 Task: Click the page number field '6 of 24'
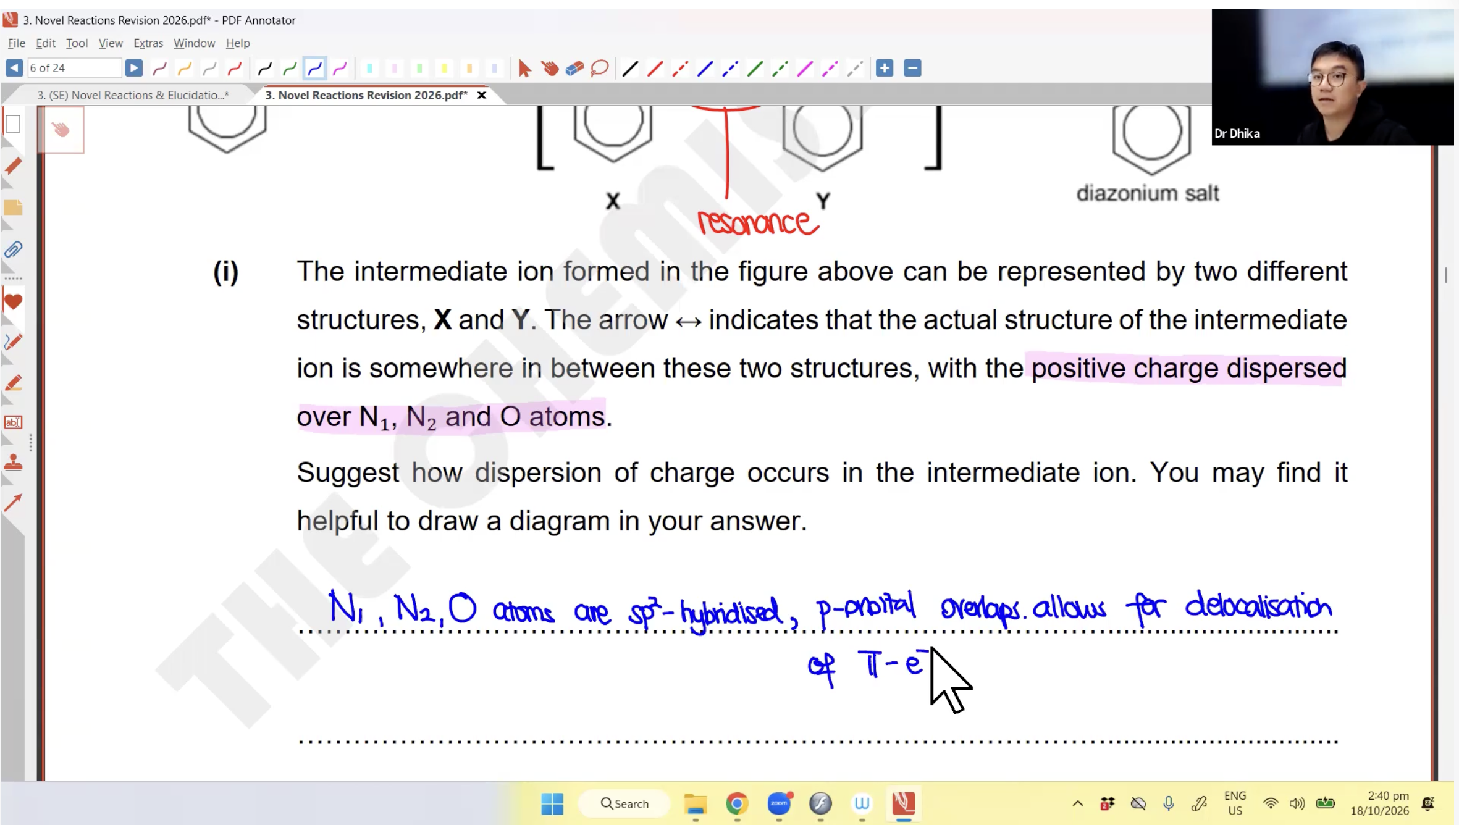click(x=74, y=68)
